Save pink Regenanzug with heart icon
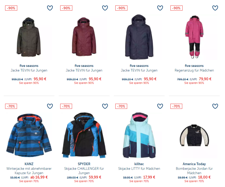The height and width of the screenshot is (187, 225). [215, 8]
